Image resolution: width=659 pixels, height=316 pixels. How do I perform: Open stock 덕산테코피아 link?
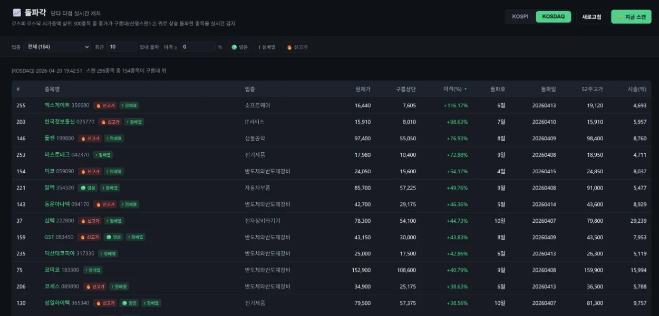[60, 253]
